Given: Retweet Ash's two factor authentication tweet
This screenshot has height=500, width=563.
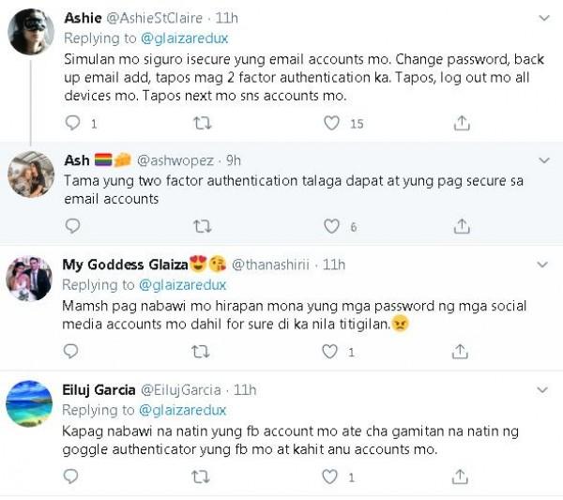Looking at the screenshot, I should 202,225.
